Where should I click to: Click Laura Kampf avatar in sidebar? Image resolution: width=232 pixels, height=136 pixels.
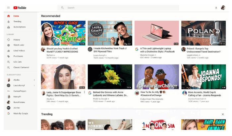tap(9, 85)
